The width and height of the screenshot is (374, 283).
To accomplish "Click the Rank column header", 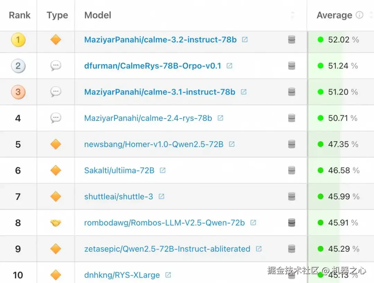I will click(20, 15).
